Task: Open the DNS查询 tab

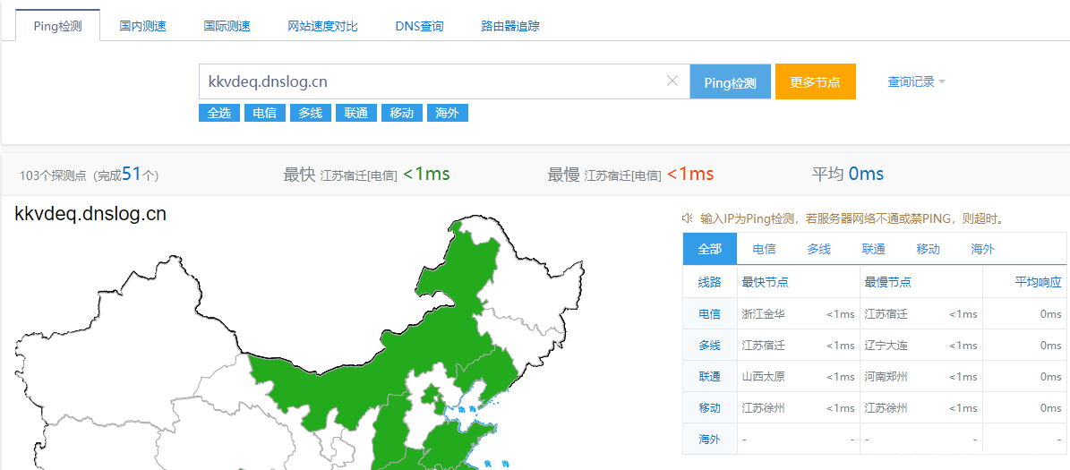Action: coord(419,26)
